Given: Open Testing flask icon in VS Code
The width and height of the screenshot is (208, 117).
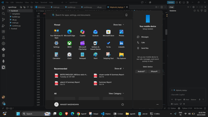Looking at the screenshot, I should (x=3, y=38).
